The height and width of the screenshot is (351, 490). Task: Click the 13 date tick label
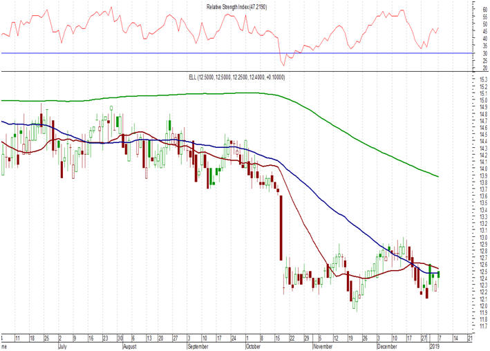click(x=149, y=339)
